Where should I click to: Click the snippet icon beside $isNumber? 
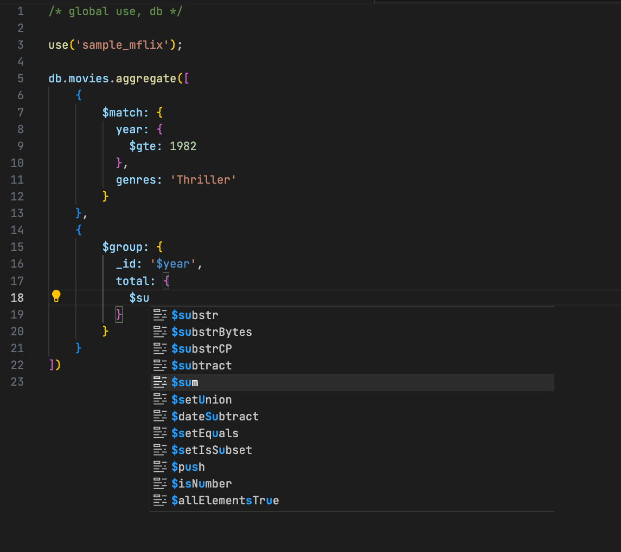(x=160, y=483)
